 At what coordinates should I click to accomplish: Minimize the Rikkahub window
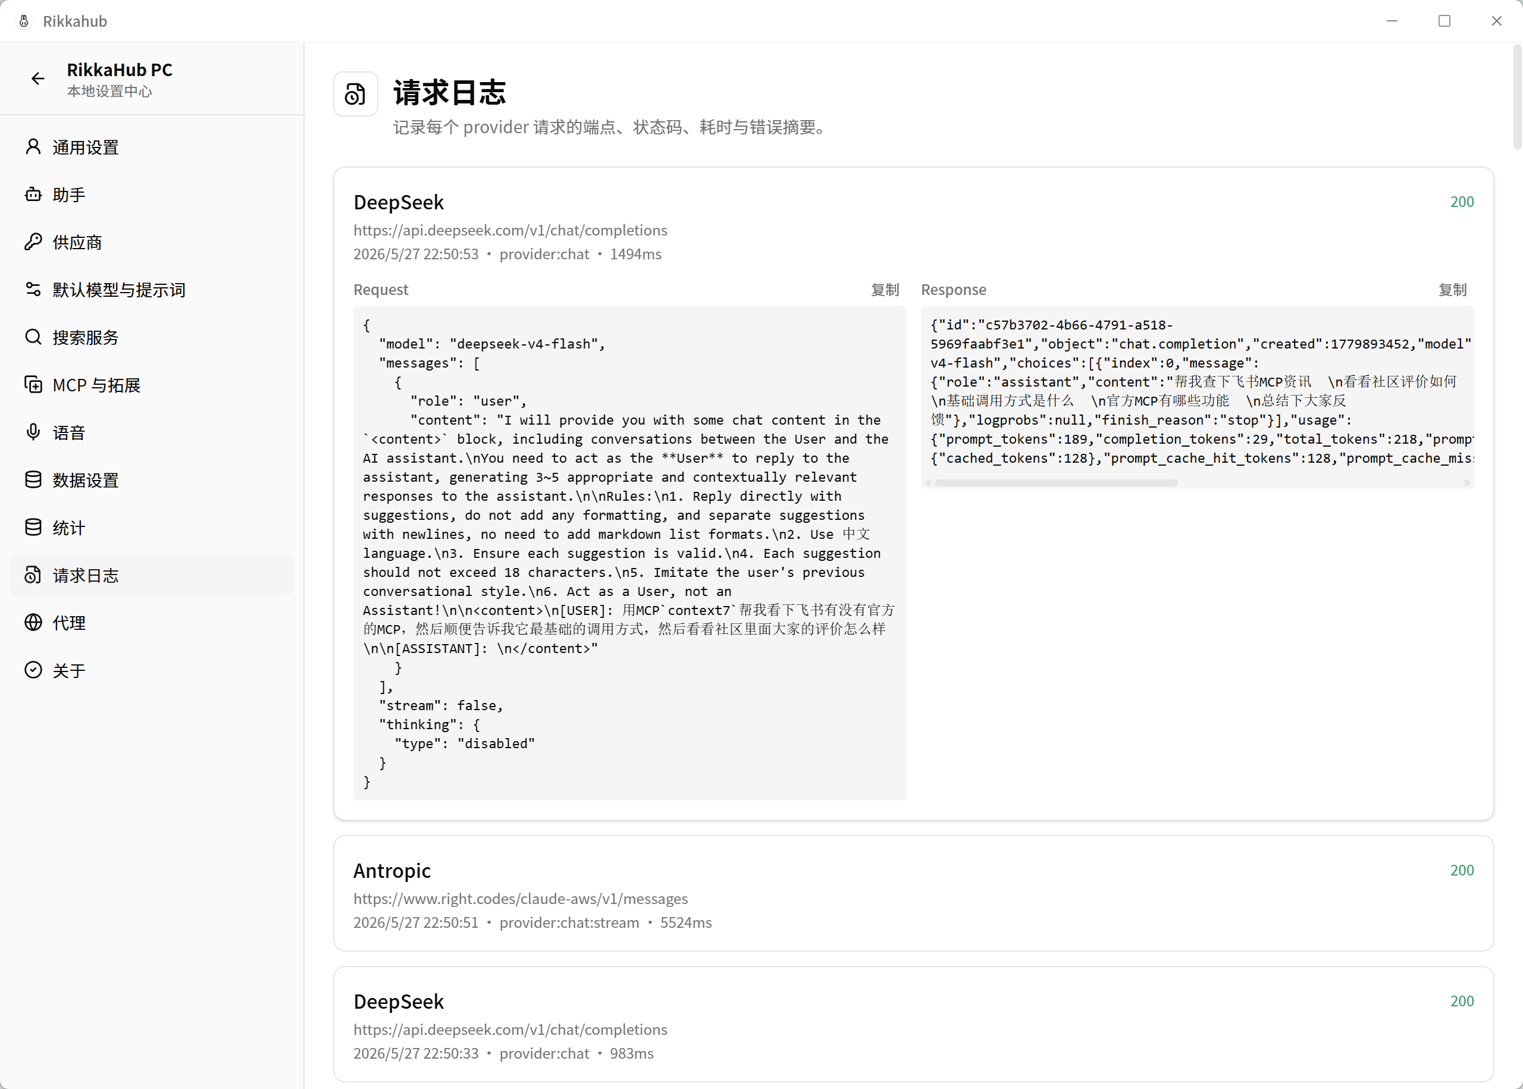1392,21
